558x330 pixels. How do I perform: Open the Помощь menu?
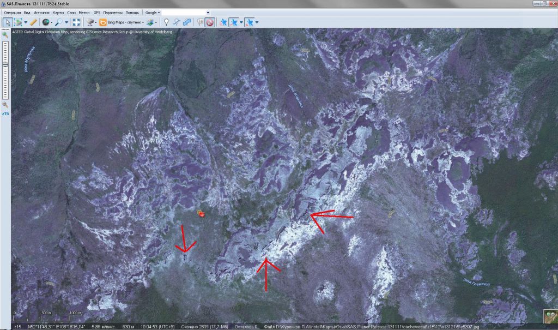[x=132, y=12]
